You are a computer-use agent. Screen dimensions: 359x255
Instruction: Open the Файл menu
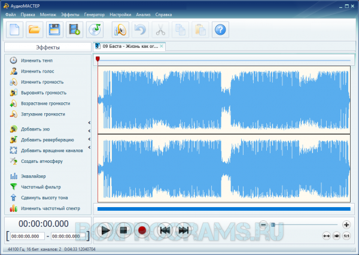click(x=11, y=14)
